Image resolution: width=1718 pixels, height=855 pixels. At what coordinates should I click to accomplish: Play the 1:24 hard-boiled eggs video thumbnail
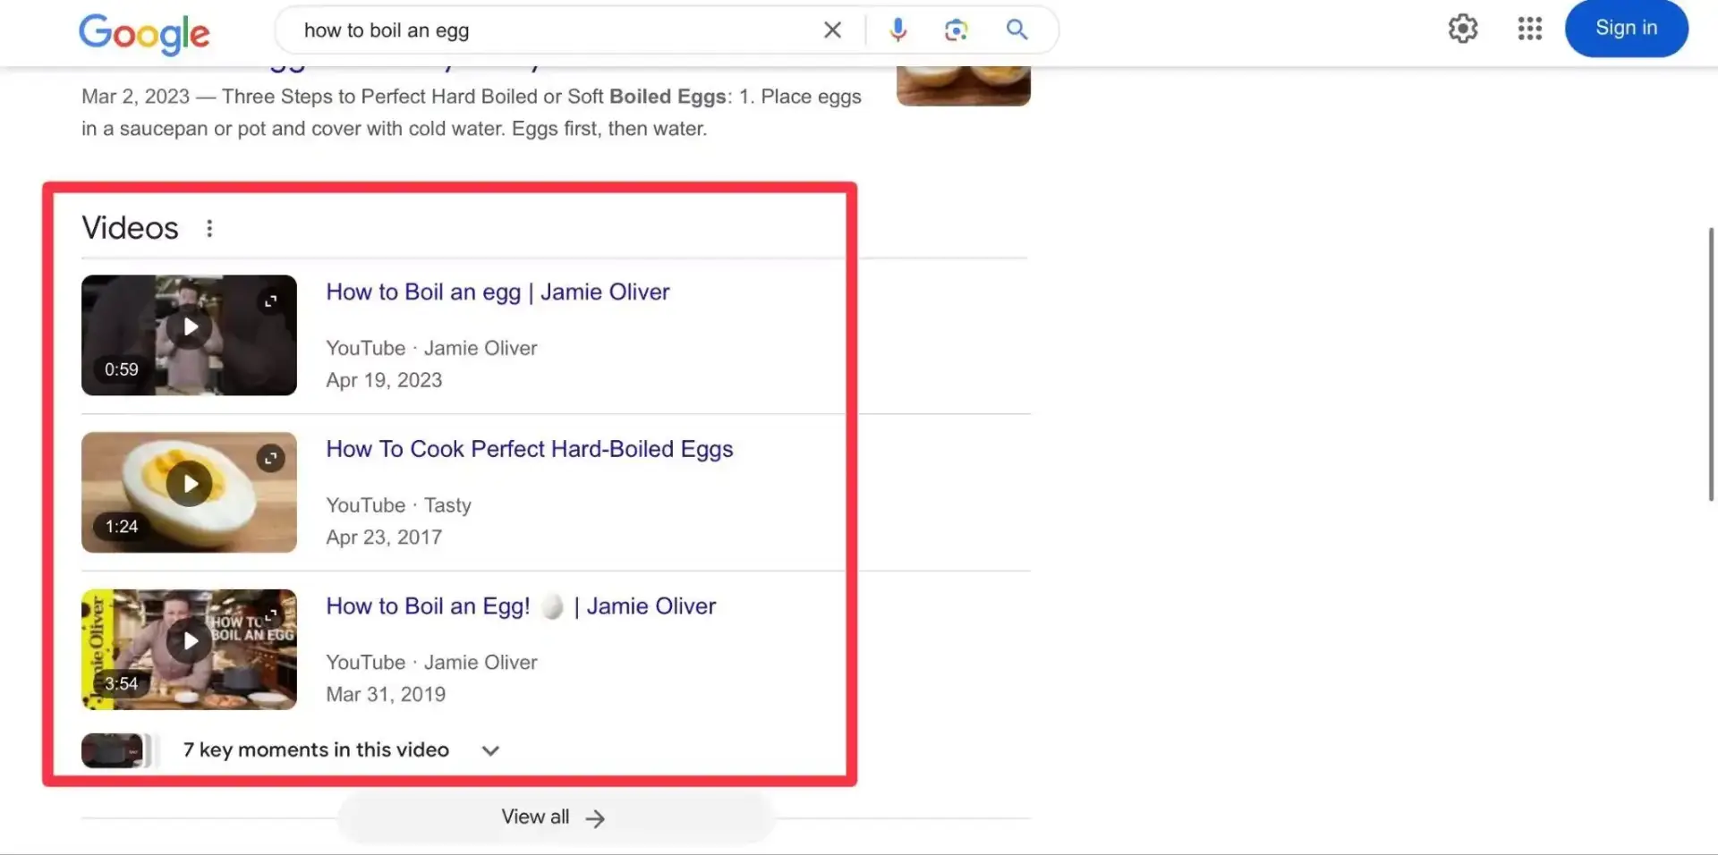pos(189,492)
